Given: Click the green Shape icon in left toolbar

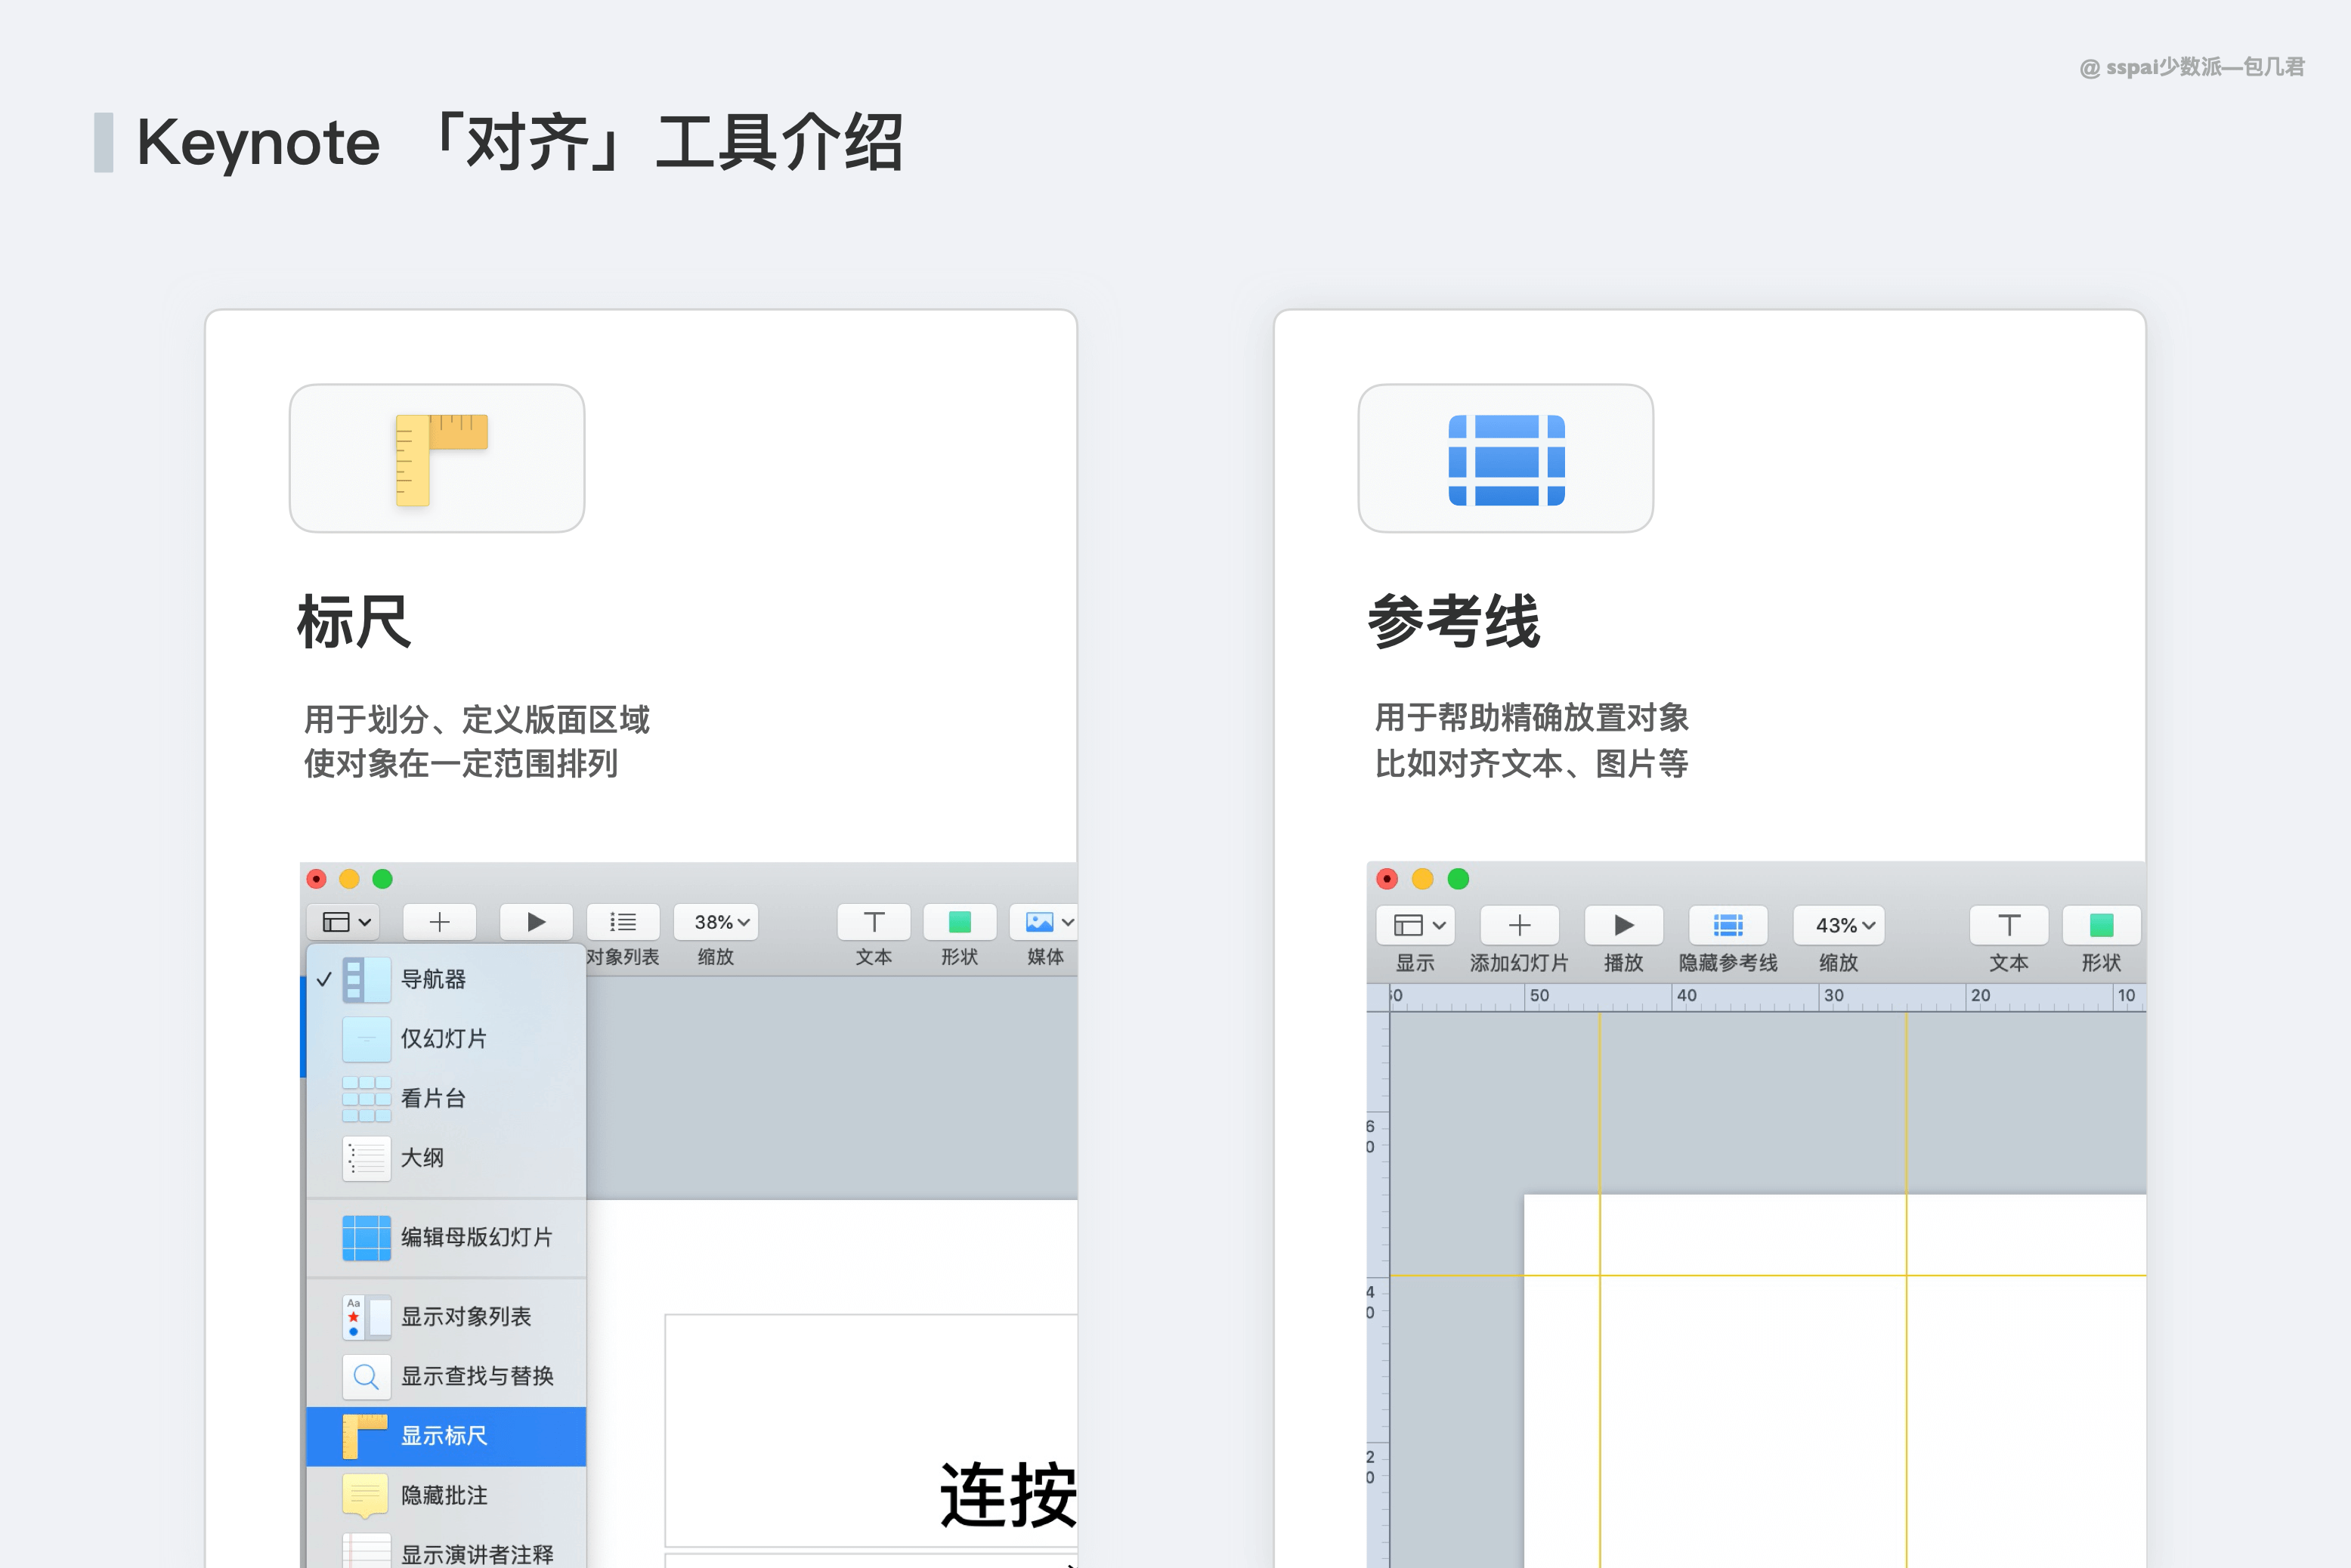Looking at the screenshot, I should (x=959, y=921).
